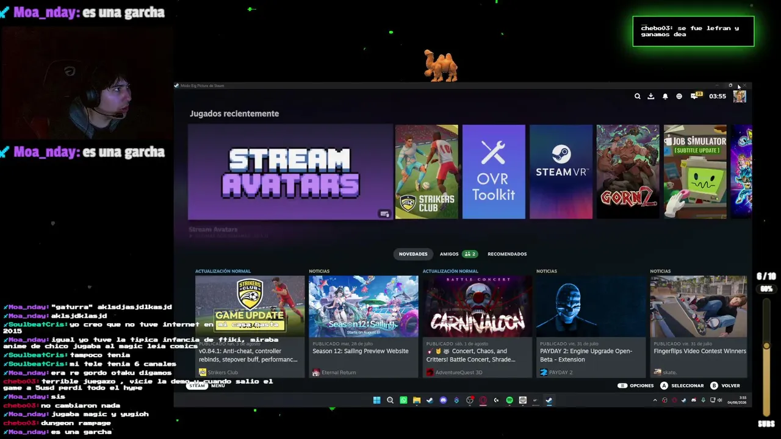Select the Stream Avatars game tile
Screen dimensions: 781x439
click(290, 172)
